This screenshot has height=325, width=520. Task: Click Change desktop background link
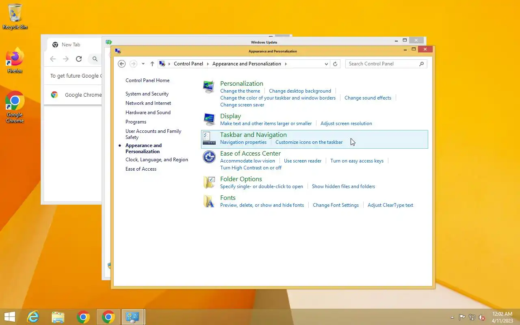point(300,91)
